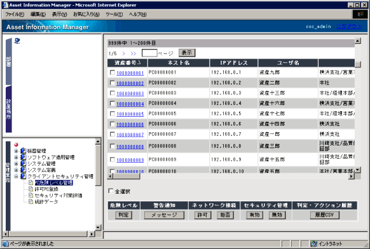Viewport: 370px width, 249px height.
Task: Switch to the 設置場所 vertical tab
Action: [x=9, y=109]
